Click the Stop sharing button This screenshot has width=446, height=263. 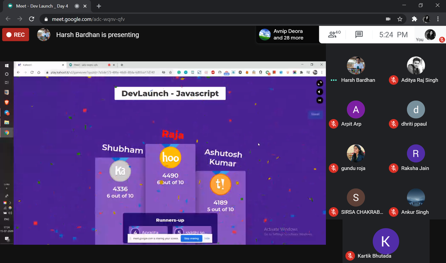pyautogui.click(x=192, y=238)
